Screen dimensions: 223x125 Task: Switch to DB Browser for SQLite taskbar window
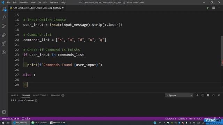(x=59, y=123)
